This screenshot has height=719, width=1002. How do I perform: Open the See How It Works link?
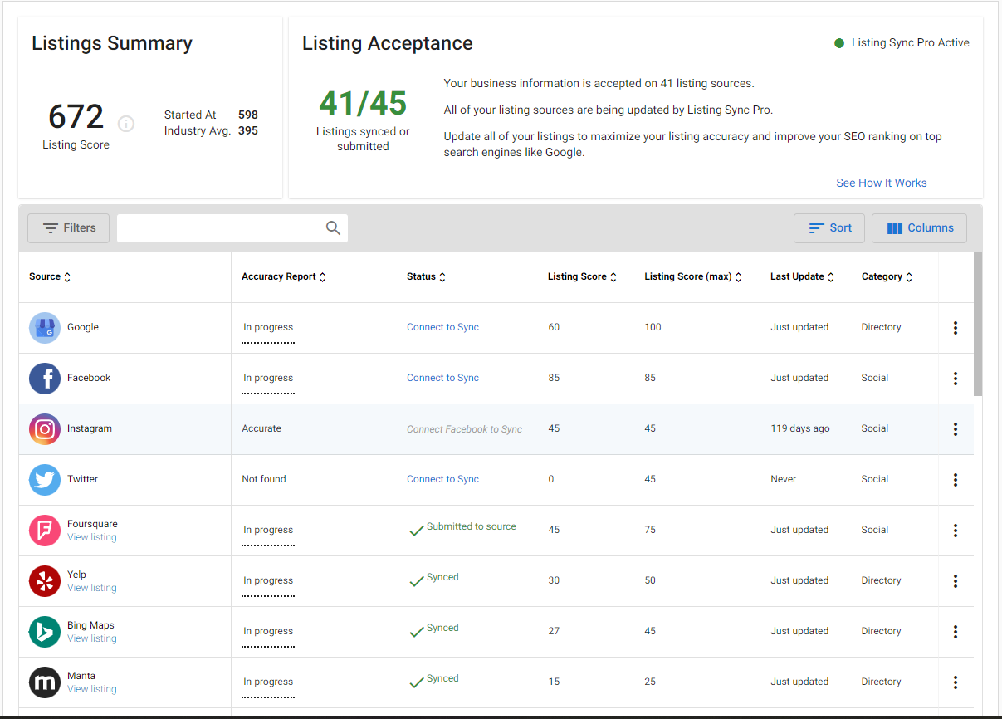click(x=881, y=183)
